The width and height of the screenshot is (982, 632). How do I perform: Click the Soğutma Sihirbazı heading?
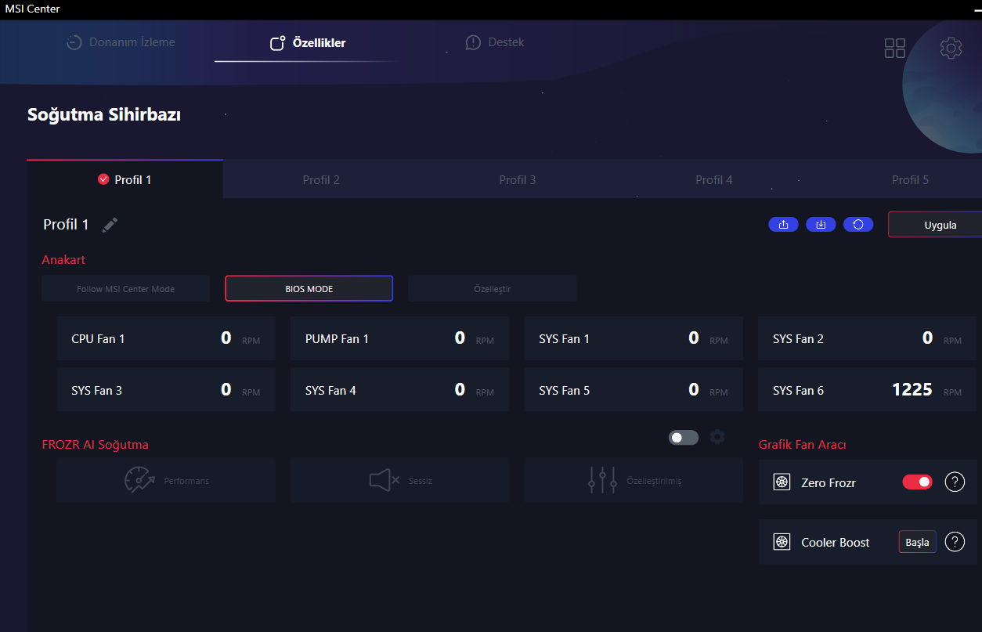coord(104,115)
